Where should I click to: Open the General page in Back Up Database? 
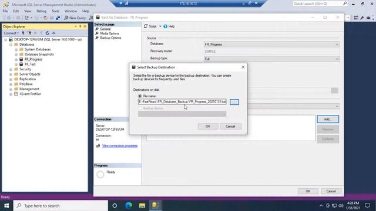[105, 29]
